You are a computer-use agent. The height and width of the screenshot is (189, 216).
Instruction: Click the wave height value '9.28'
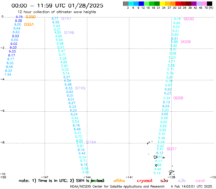point(18,21)
